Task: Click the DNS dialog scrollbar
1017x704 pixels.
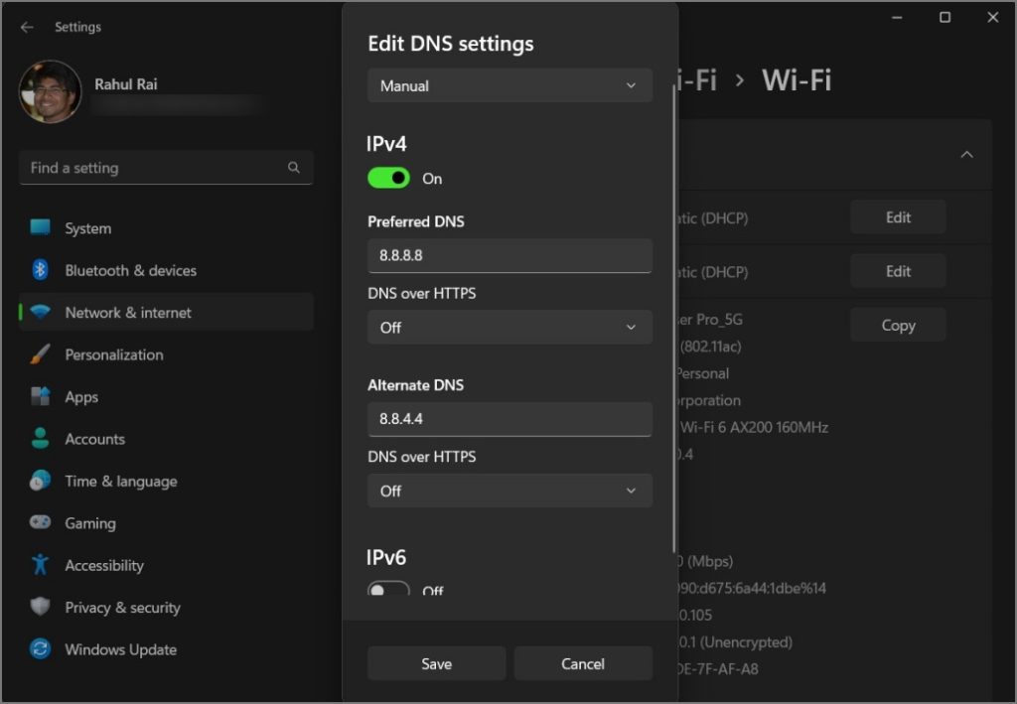Action: point(674,318)
